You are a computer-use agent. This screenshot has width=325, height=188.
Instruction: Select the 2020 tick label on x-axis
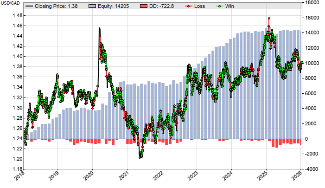pyautogui.click(x=90, y=177)
